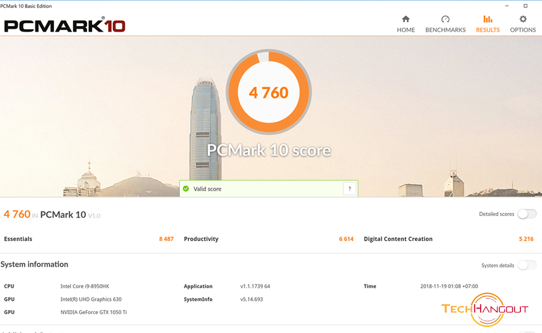Click the question mark help button

[x=350, y=188]
